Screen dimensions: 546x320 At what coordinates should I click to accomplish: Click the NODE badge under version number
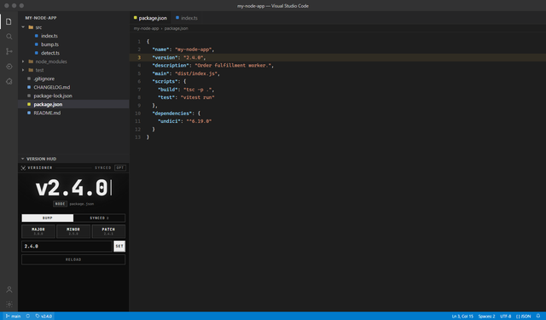(60, 204)
